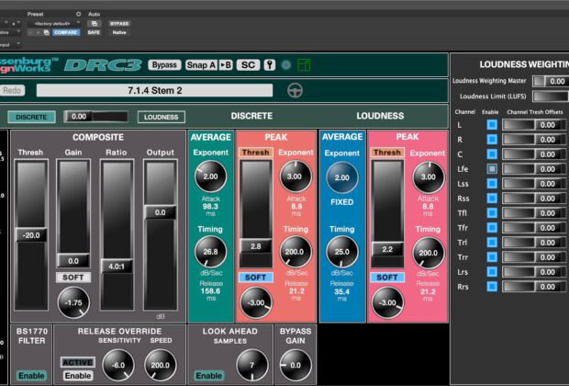Adjust the Discrete Average Exponent knob
The width and height of the screenshot is (569, 386).
[x=210, y=176]
